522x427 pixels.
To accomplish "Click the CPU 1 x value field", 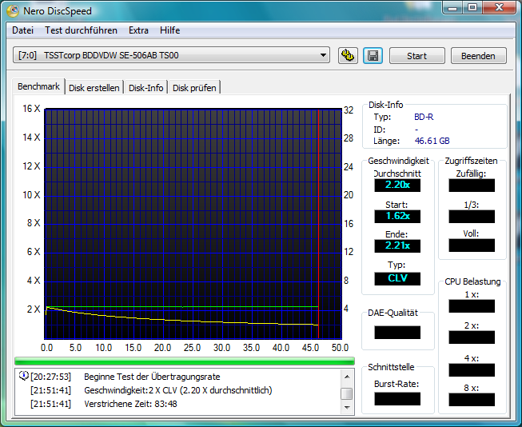I will point(472,306).
